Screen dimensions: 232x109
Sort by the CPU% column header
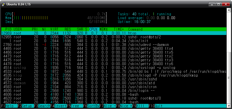(93, 29)
